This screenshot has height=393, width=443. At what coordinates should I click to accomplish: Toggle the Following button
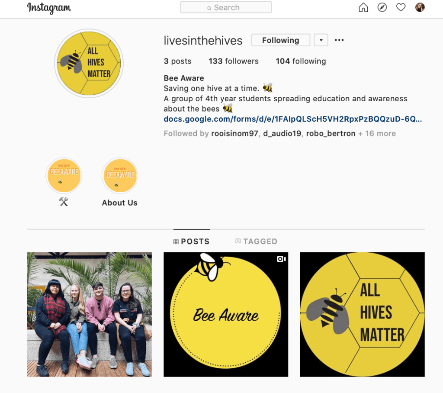pyautogui.click(x=280, y=40)
